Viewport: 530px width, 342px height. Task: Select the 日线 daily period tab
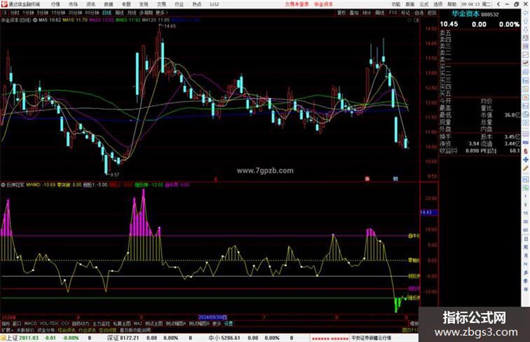(107, 13)
